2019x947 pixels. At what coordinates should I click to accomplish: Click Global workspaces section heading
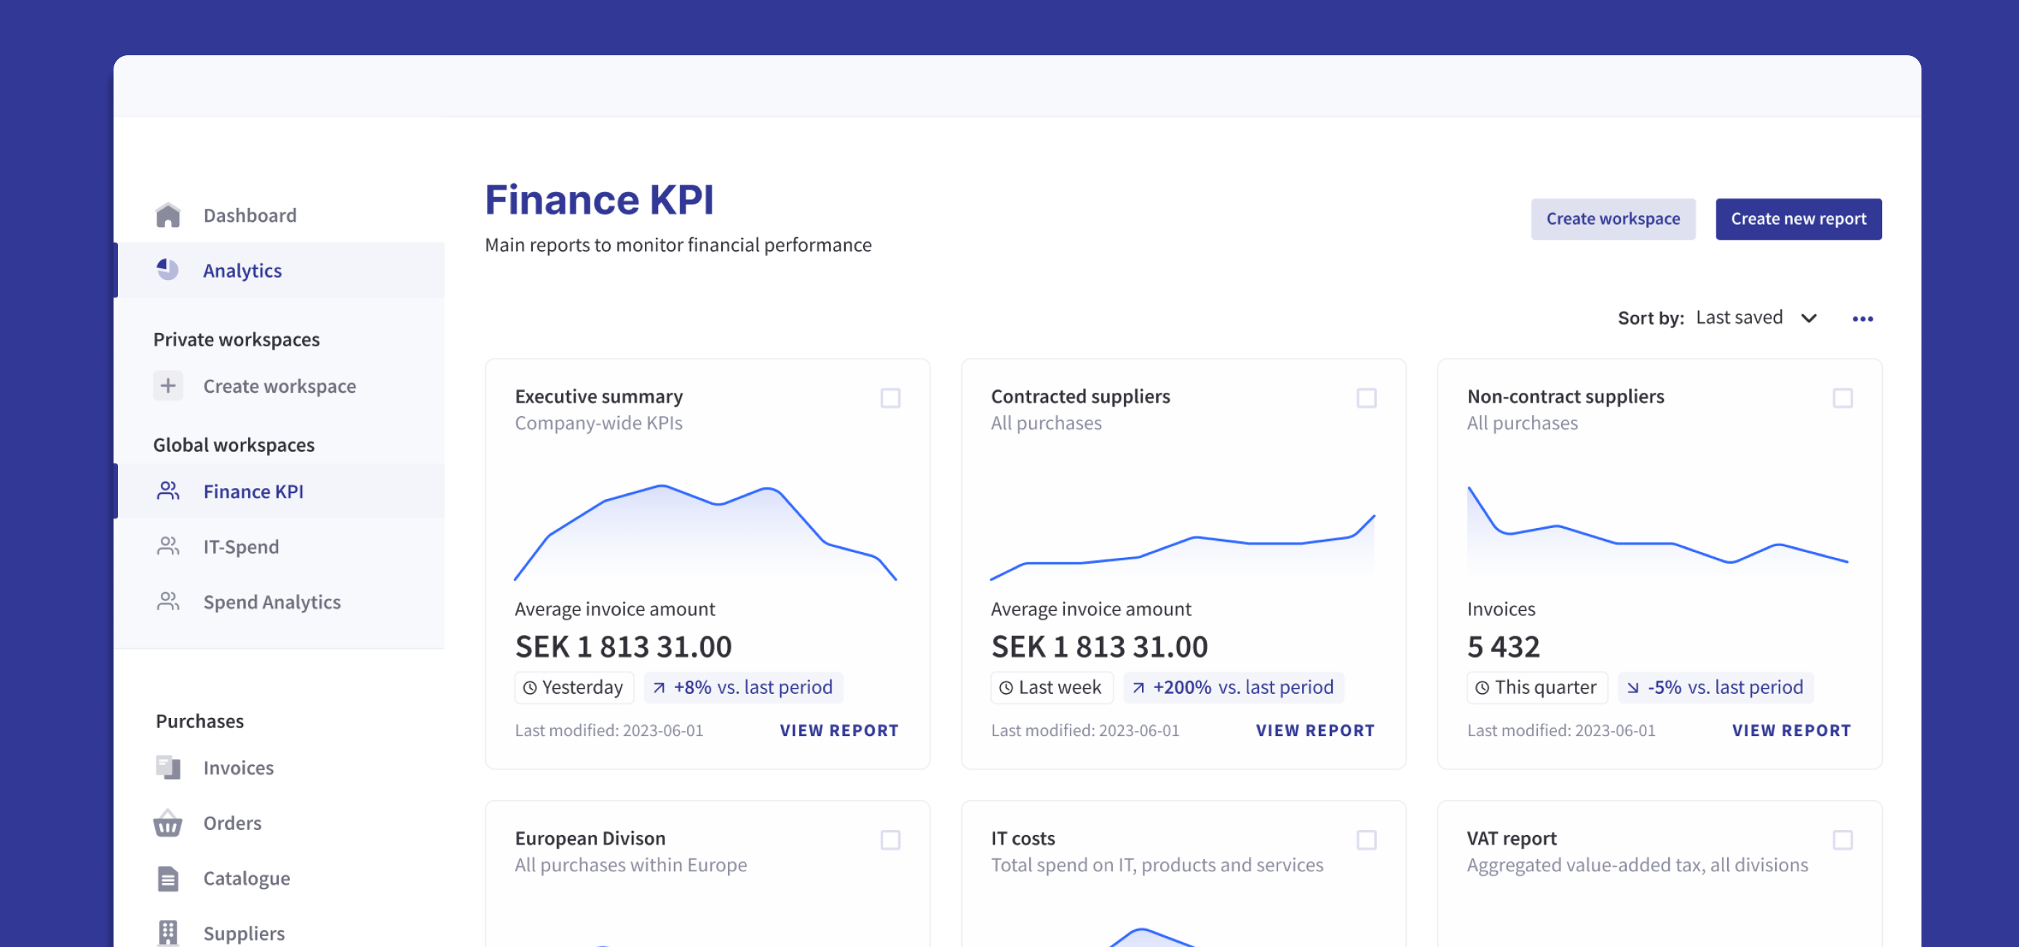(234, 444)
